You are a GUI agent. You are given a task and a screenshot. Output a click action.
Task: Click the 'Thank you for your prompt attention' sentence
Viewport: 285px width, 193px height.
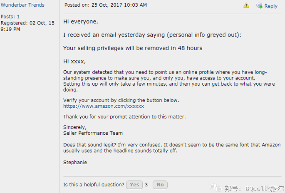(124, 116)
